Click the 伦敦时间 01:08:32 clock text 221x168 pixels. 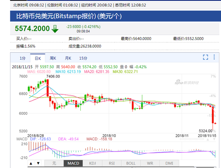(x=62, y=5)
